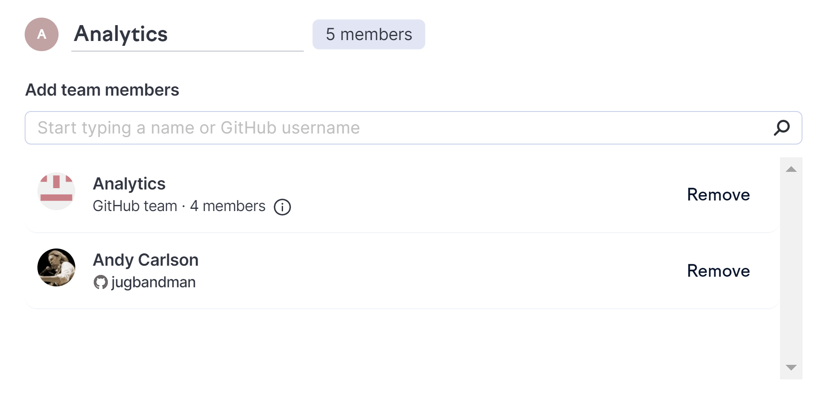Select the Analytics team name in list
817x397 pixels.
coord(129,184)
